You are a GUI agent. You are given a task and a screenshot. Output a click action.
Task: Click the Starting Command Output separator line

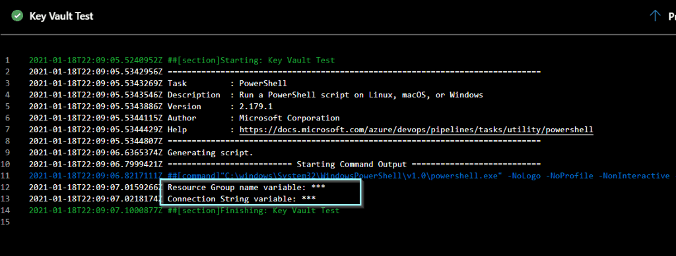(x=285, y=164)
